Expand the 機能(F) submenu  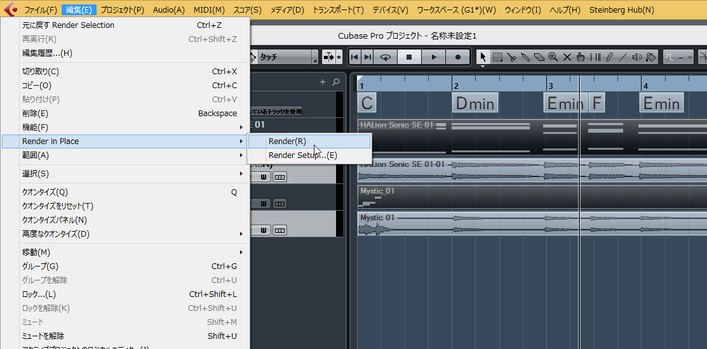[126, 128]
